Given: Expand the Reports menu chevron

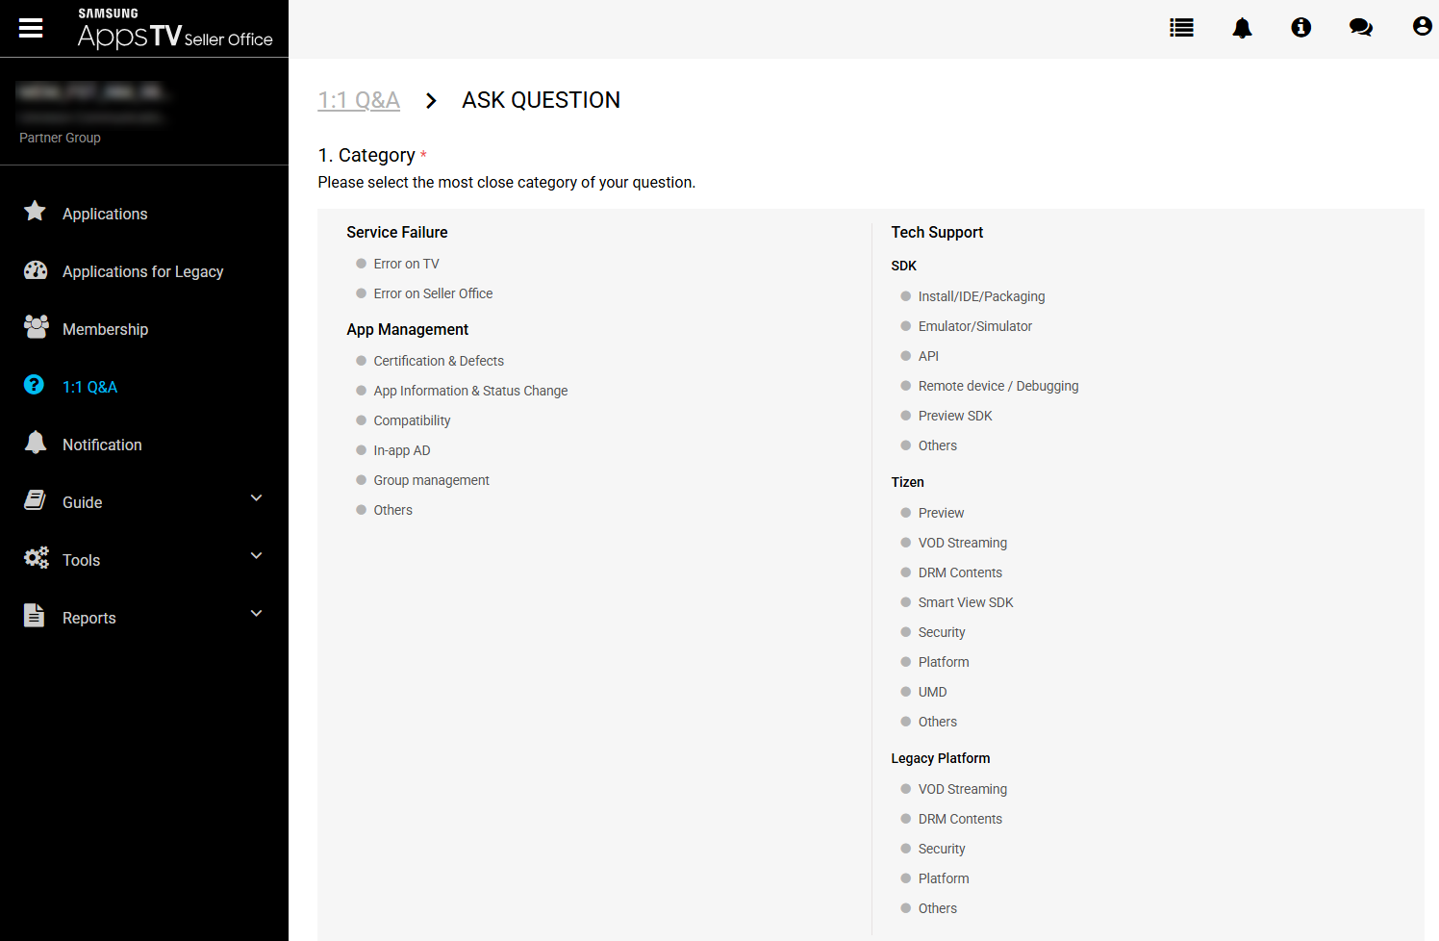Looking at the screenshot, I should [256, 614].
